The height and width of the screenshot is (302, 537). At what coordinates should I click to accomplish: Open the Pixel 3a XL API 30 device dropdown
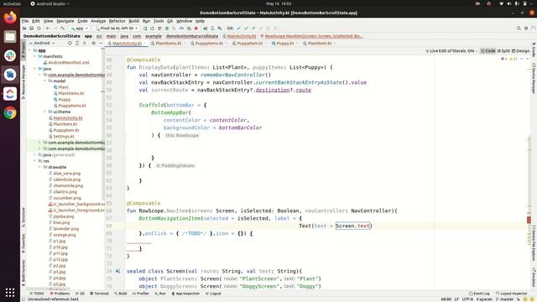pyautogui.click(x=117, y=29)
